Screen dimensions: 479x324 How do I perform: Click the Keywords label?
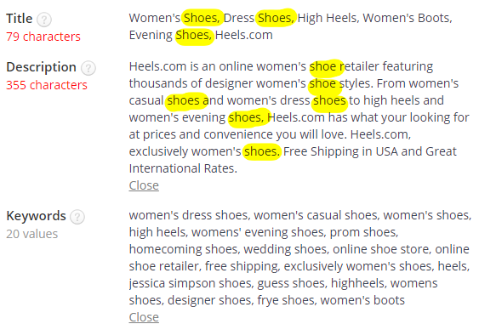tap(36, 216)
